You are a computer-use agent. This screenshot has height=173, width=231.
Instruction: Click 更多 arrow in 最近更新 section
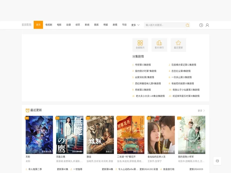click(201, 111)
